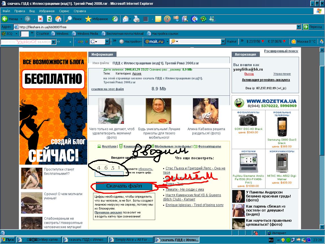Print the page with the printer icon
The width and height of the screenshot is (325, 244).
[x=136, y=19]
